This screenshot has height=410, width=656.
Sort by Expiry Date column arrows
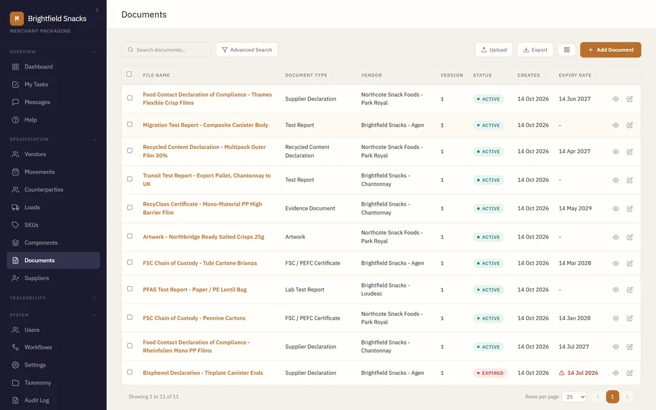tap(595, 76)
